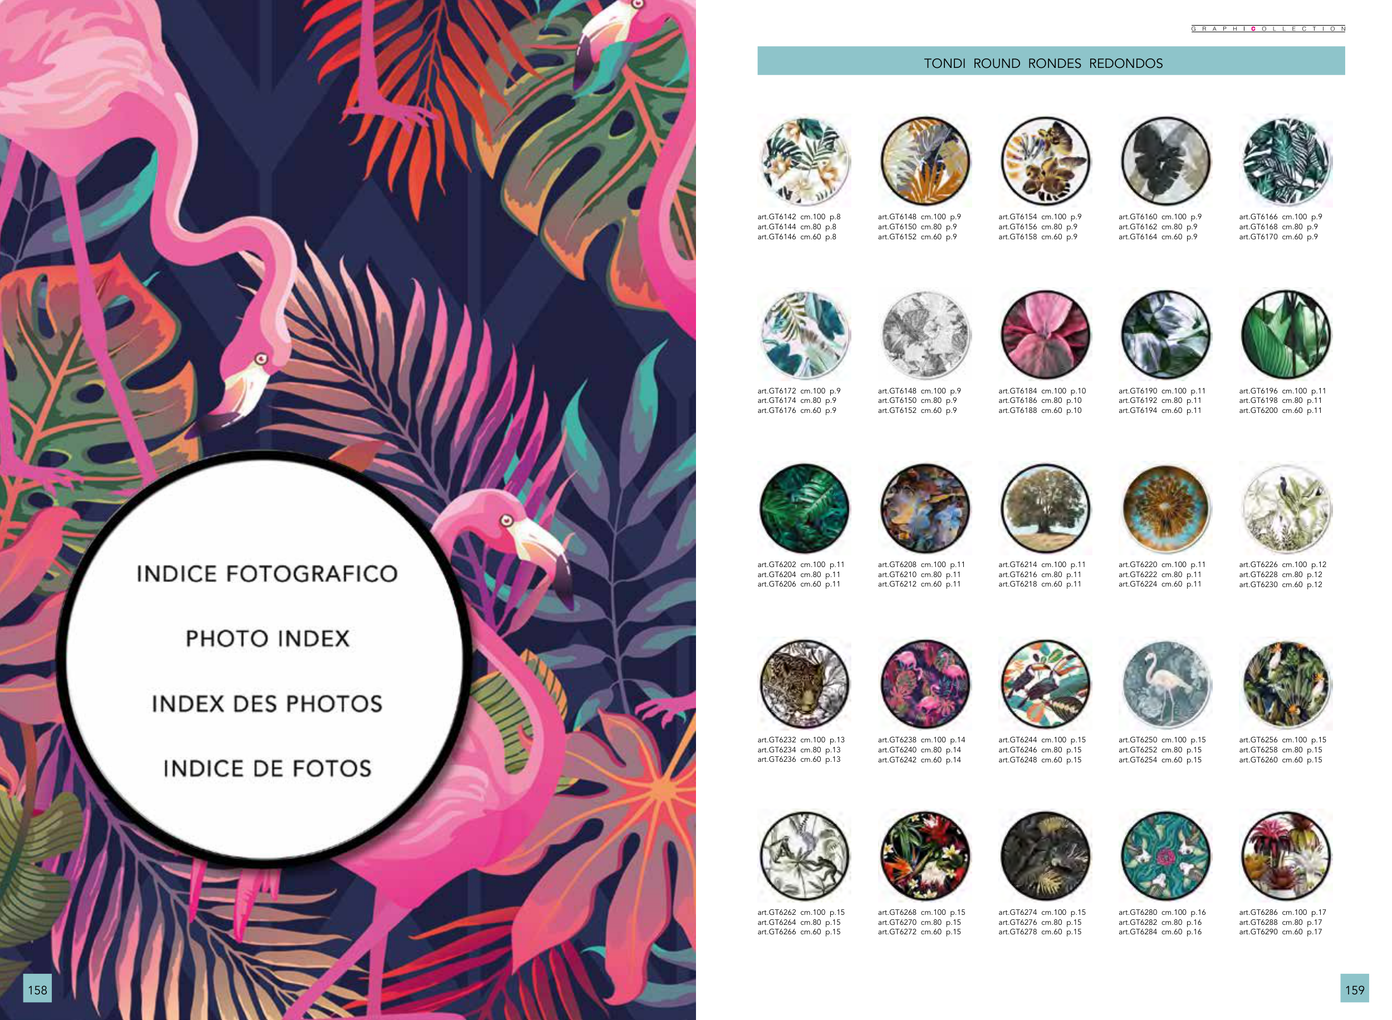Select the dark green fern art.GT6202 thumbnail

[805, 509]
